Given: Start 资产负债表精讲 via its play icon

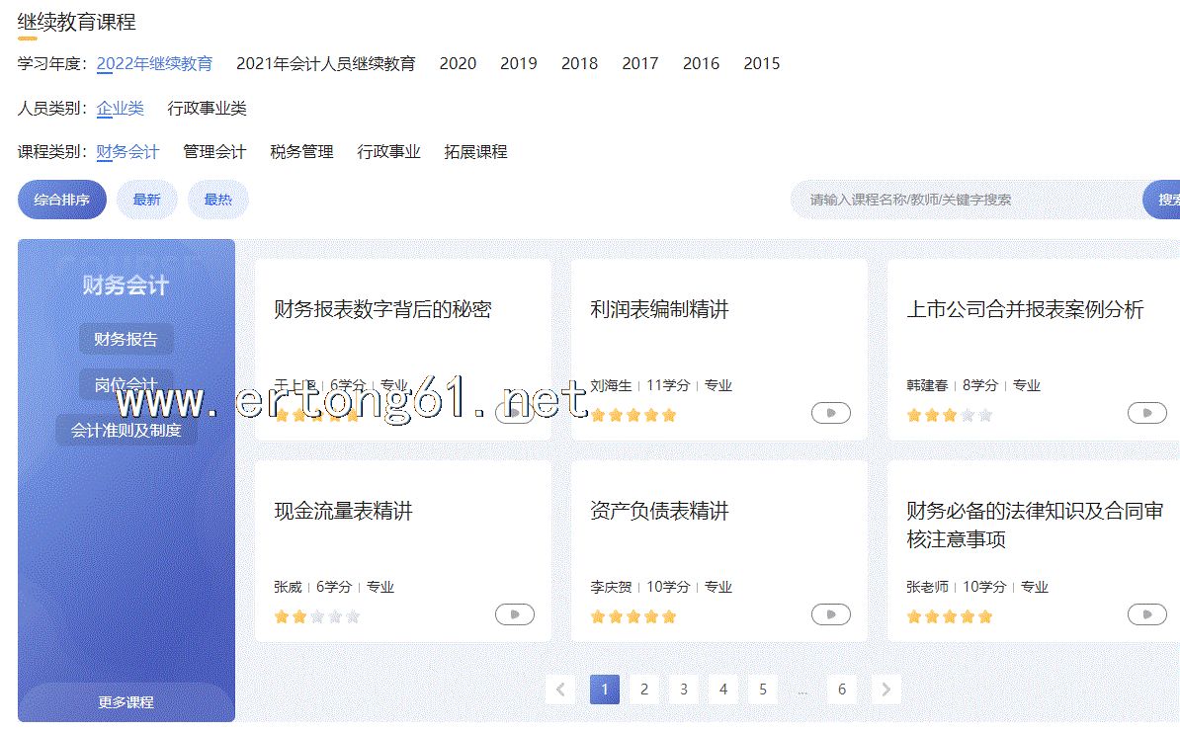Looking at the screenshot, I should (830, 615).
